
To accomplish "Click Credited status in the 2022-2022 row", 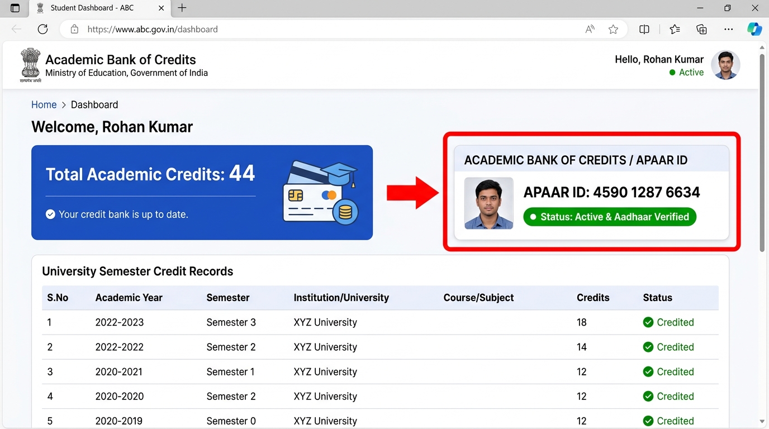I will coord(668,347).
